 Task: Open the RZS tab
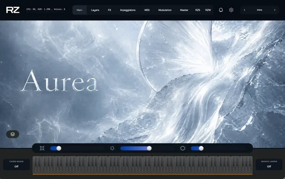[198, 10]
